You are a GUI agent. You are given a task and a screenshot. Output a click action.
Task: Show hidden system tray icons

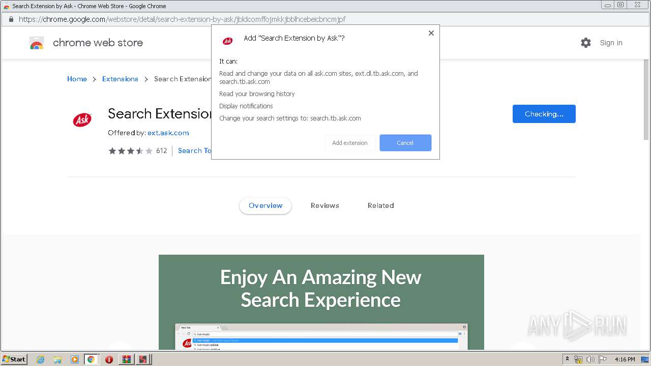[568, 359]
